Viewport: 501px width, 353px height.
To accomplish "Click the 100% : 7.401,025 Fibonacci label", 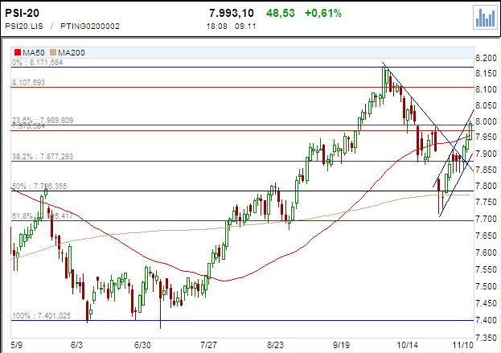I will coord(41,316).
